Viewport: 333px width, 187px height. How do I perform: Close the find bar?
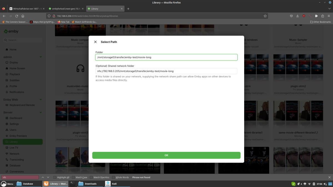coord(329,177)
